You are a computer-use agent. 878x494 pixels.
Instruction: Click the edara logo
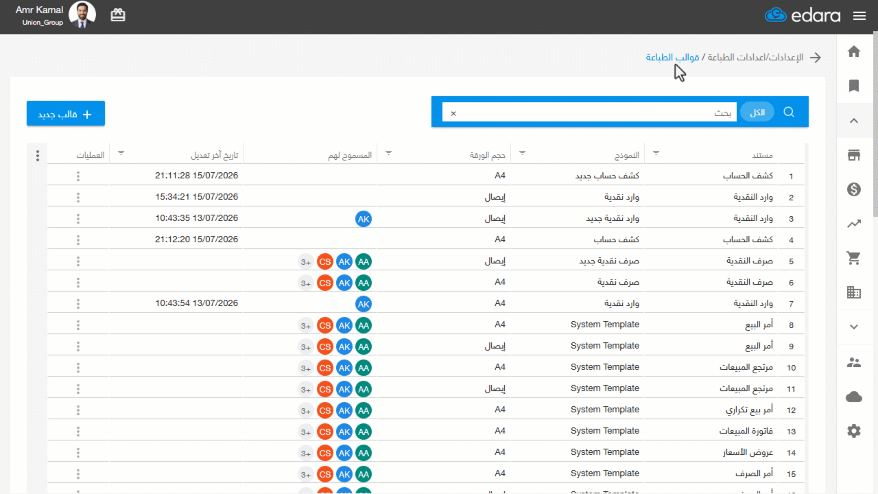803,16
